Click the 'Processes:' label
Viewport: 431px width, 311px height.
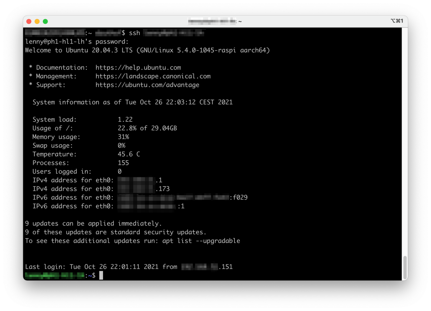51,163
